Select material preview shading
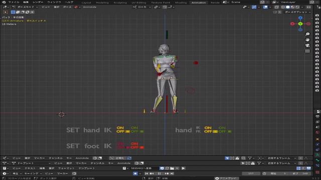Screen dimensions: 321x180 tap(292, 7)
